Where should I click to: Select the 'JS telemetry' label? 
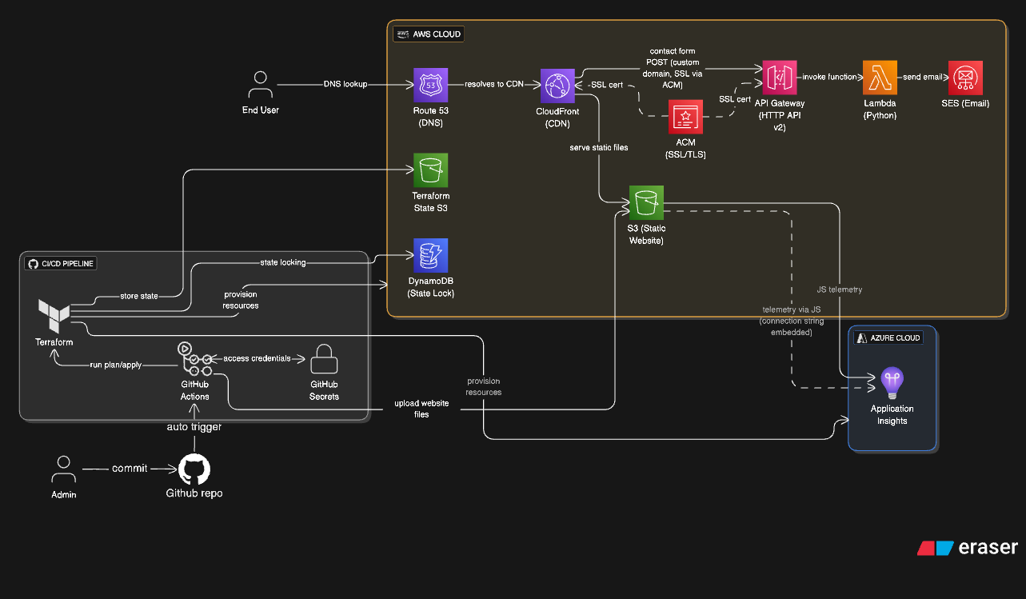tap(840, 290)
